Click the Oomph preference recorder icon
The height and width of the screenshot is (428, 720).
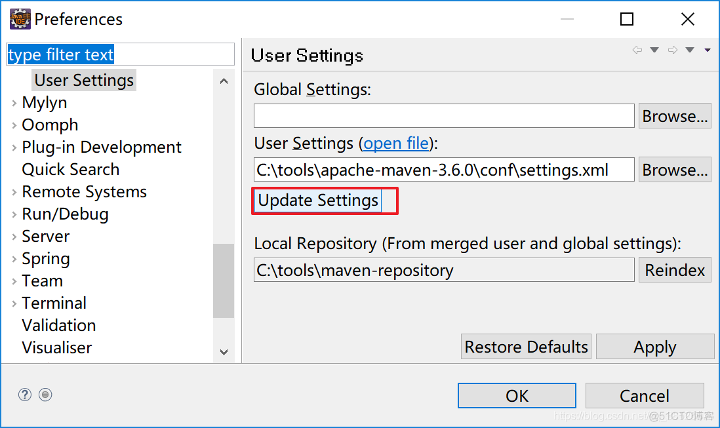(45, 395)
